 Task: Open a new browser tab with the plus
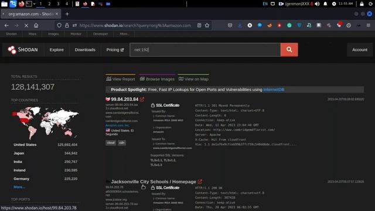[x=67, y=14]
